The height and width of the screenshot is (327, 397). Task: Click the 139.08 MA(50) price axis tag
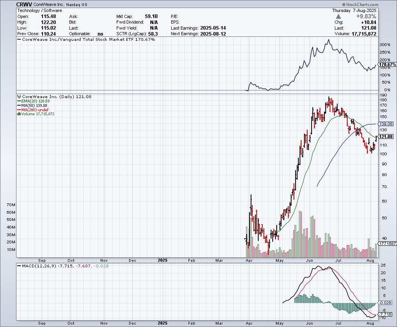(x=386, y=124)
